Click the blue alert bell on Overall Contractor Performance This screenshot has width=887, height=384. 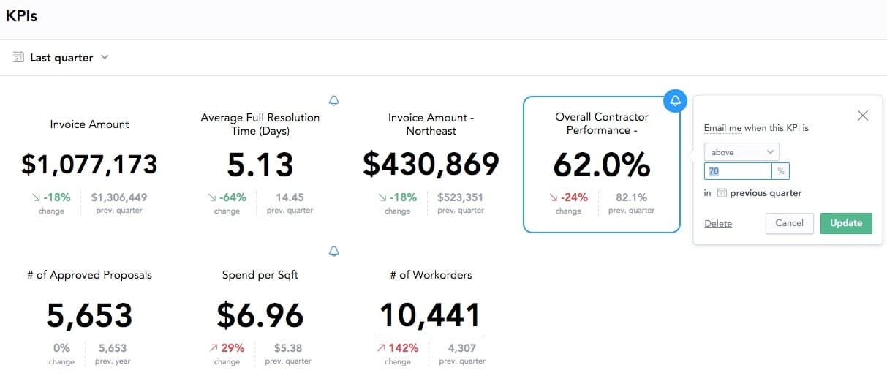[x=675, y=100]
